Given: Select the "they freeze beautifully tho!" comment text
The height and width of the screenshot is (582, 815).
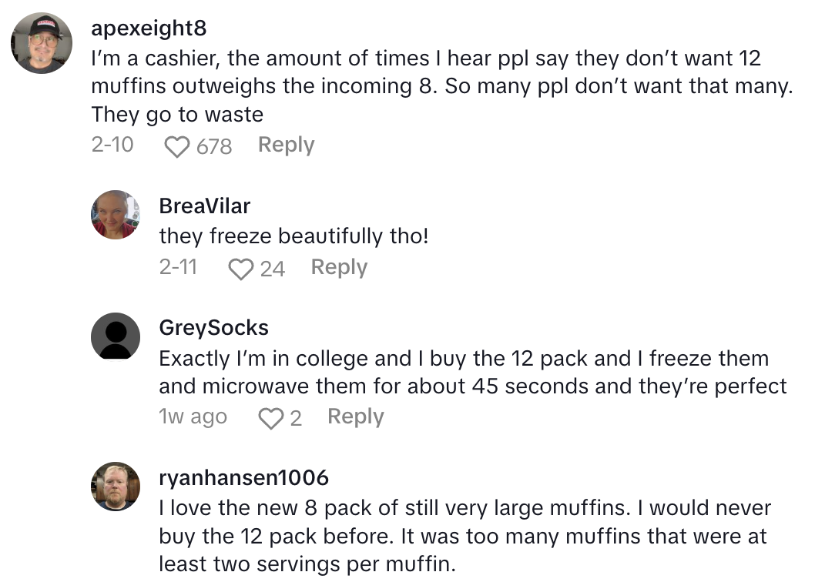Looking at the screenshot, I should click(x=293, y=236).
